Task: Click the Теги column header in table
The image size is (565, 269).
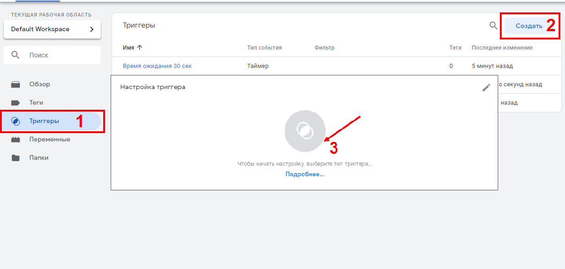Action: 455,48
